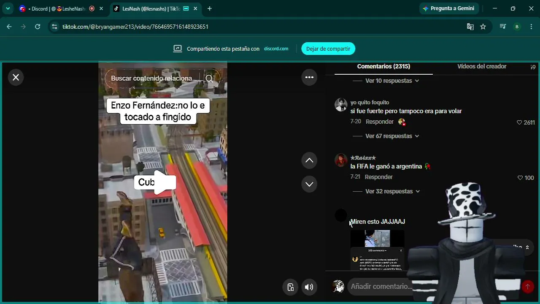The image size is (540, 304).
Task: Open a new browser tab
Action: 210,8
